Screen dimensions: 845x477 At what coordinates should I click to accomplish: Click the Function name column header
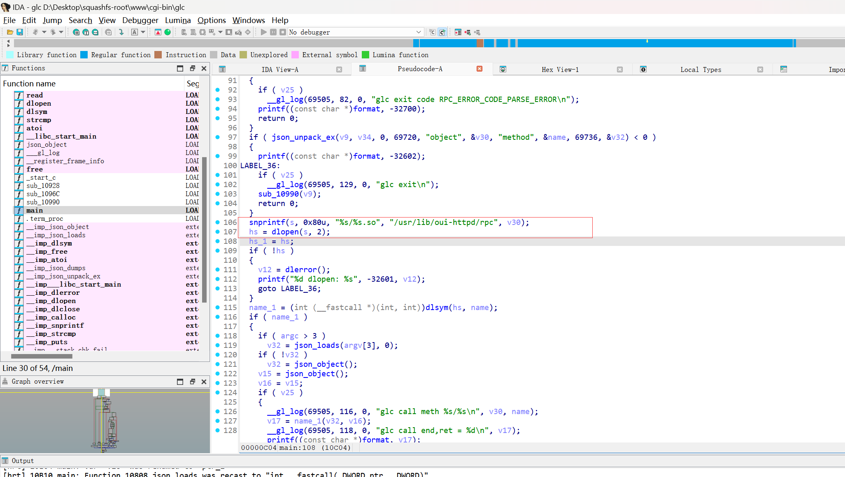pyautogui.click(x=93, y=83)
